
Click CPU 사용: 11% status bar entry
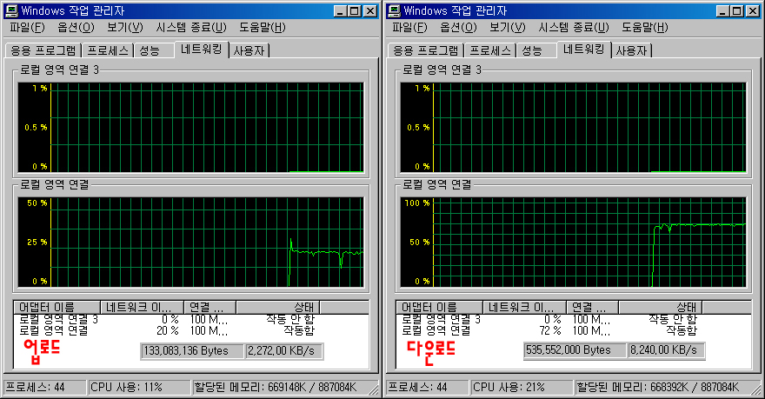pyautogui.click(x=139, y=388)
